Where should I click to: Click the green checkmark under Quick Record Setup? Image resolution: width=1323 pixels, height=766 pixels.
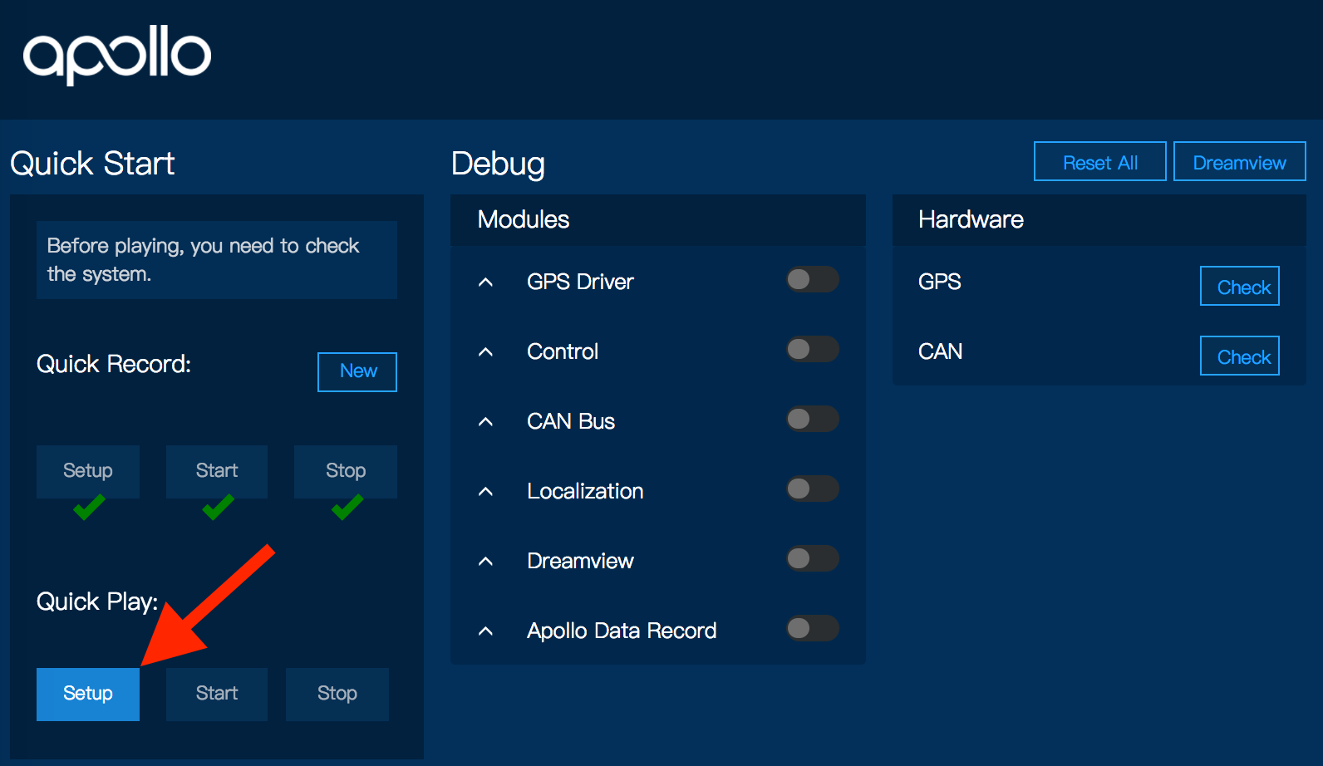pyautogui.click(x=89, y=507)
